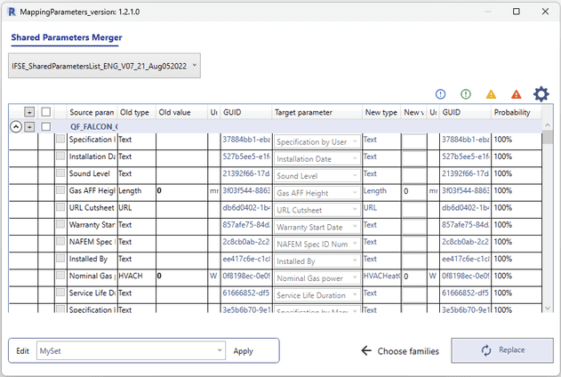Screen dimensions: 561x377
Task: Toggle the select-all checkbox in table header
Action: click(46, 112)
